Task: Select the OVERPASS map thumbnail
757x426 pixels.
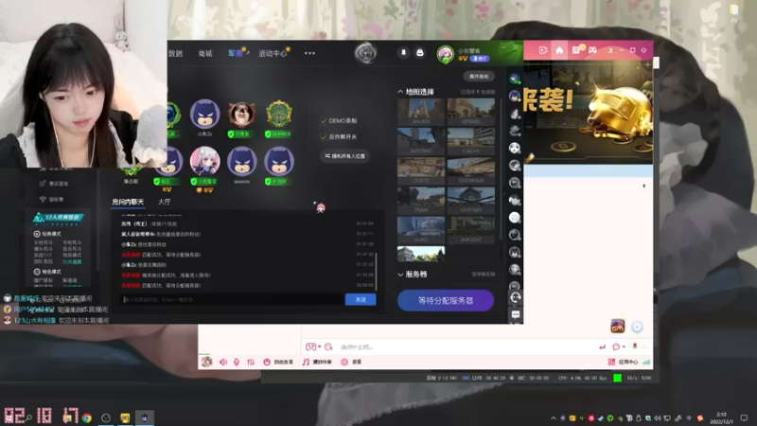Action: [470, 170]
